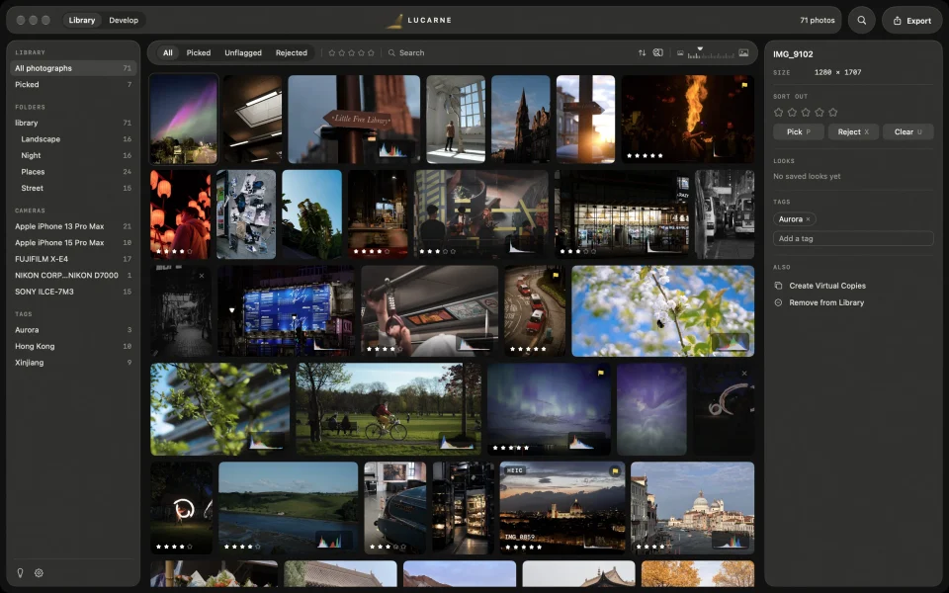The image size is (949, 593).
Task: Click the small thumbnail size icon
Action: pos(680,53)
